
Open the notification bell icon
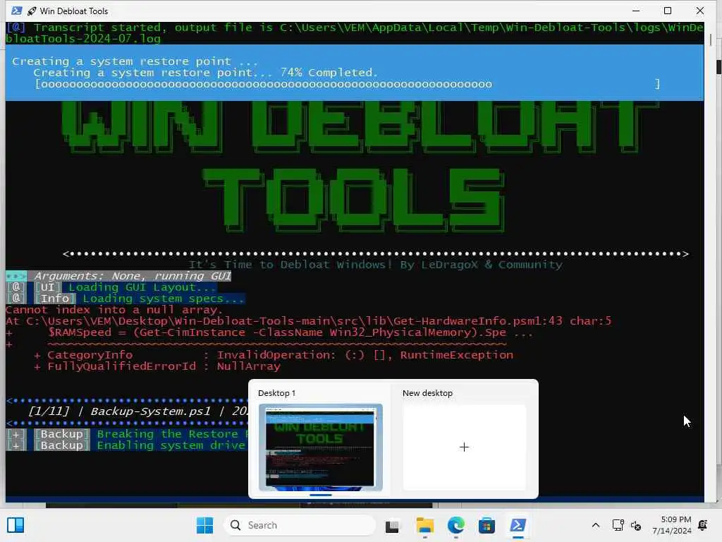click(703, 525)
